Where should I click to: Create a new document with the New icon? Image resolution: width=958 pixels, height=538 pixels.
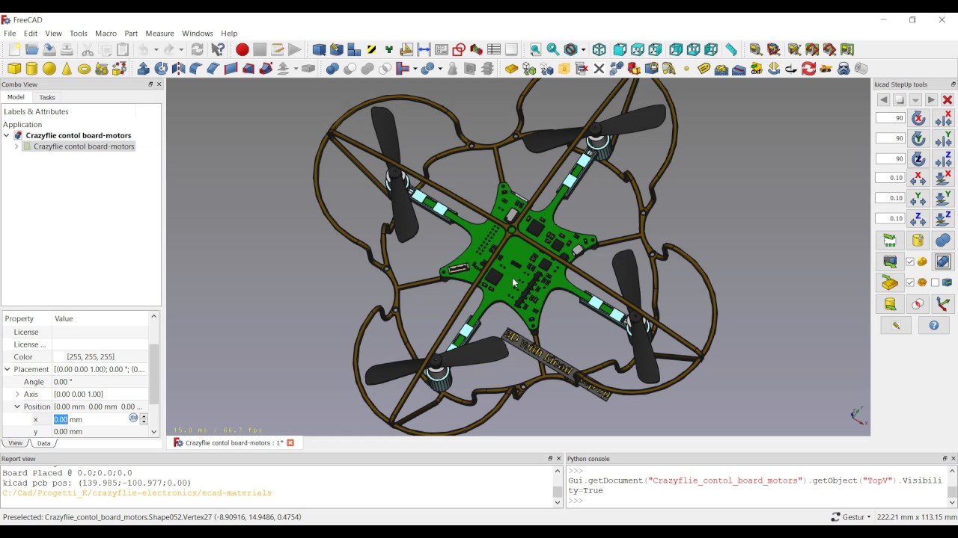point(14,50)
